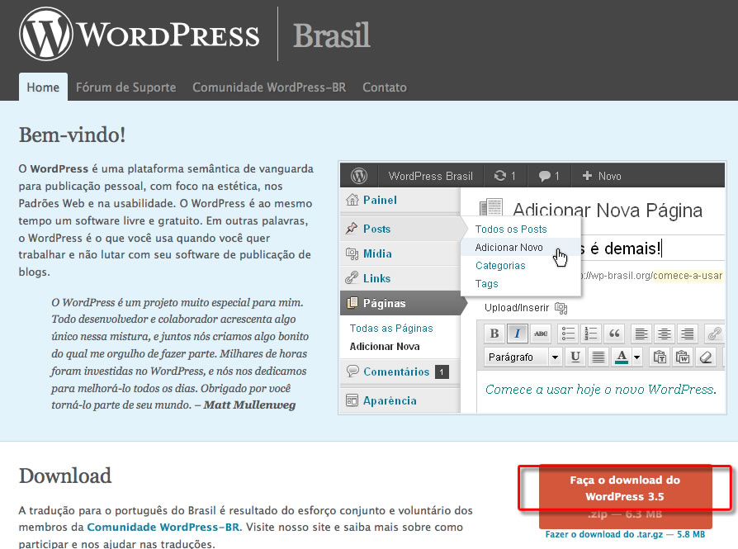Toggle Underline formatting
Viewport: 738px width, 549px height.
[x=575, y=357]
